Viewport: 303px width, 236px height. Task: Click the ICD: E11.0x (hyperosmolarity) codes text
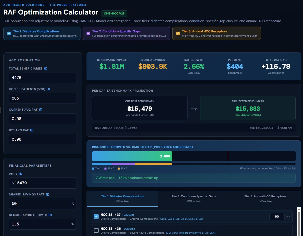[x=191, y=233]
